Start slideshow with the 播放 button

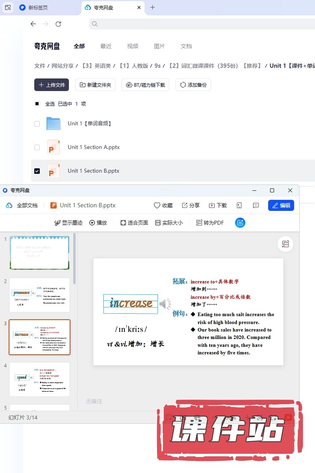click(x=98, y=223)
